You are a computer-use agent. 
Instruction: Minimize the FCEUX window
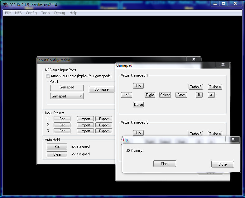pyautogui.click(x=215, y=3)
